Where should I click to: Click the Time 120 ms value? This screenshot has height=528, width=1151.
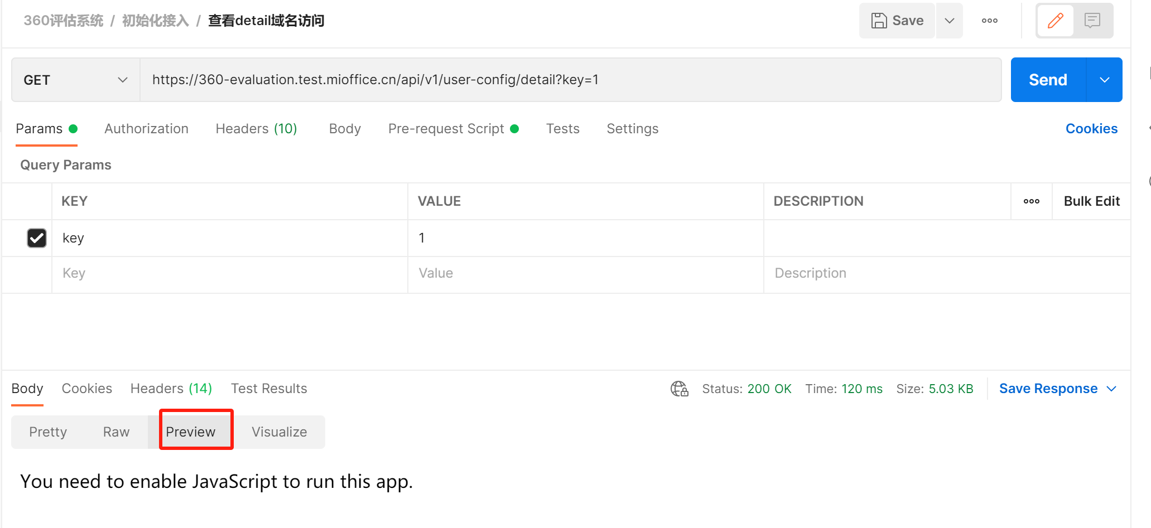(x=861, y=389)
